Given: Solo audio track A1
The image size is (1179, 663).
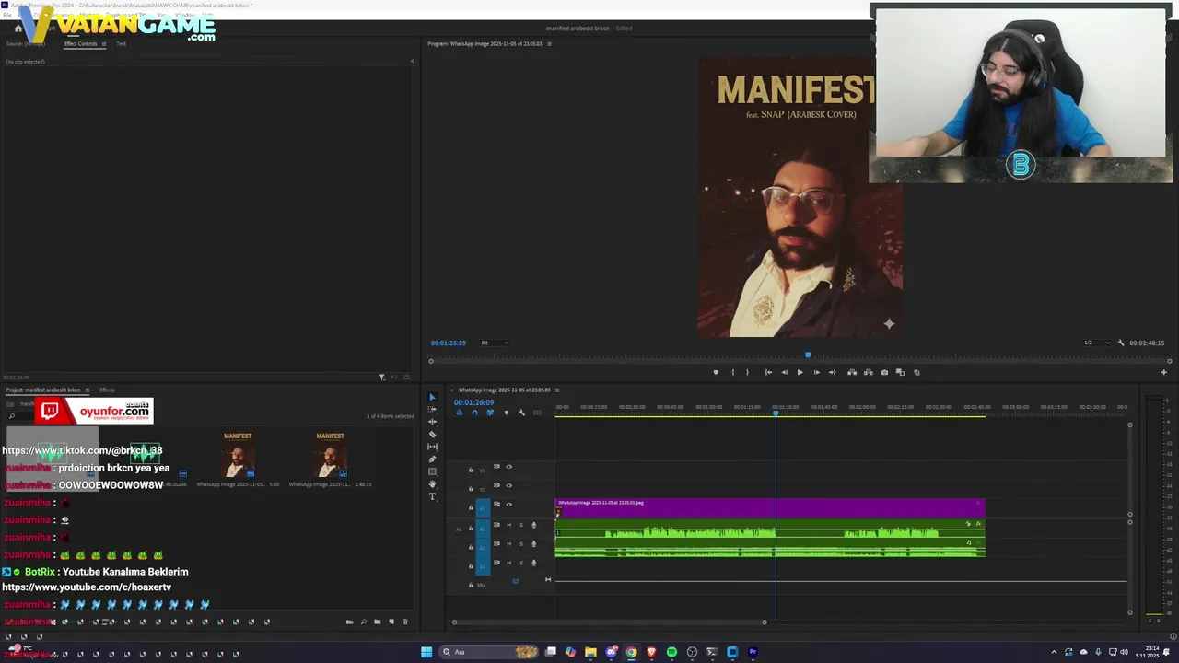Looking at the screenshot, I should coord(520,525).
